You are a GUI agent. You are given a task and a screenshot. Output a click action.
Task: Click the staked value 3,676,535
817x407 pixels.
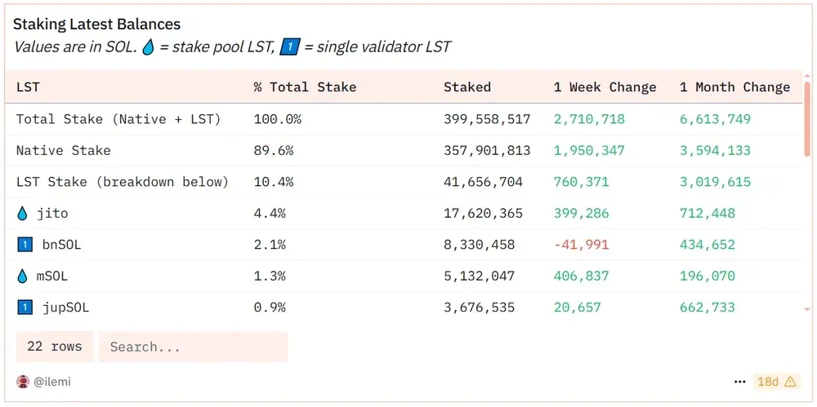(480, 307)
